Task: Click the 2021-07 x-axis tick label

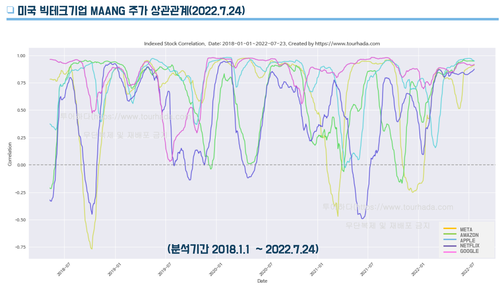Action: pos(366,269)
